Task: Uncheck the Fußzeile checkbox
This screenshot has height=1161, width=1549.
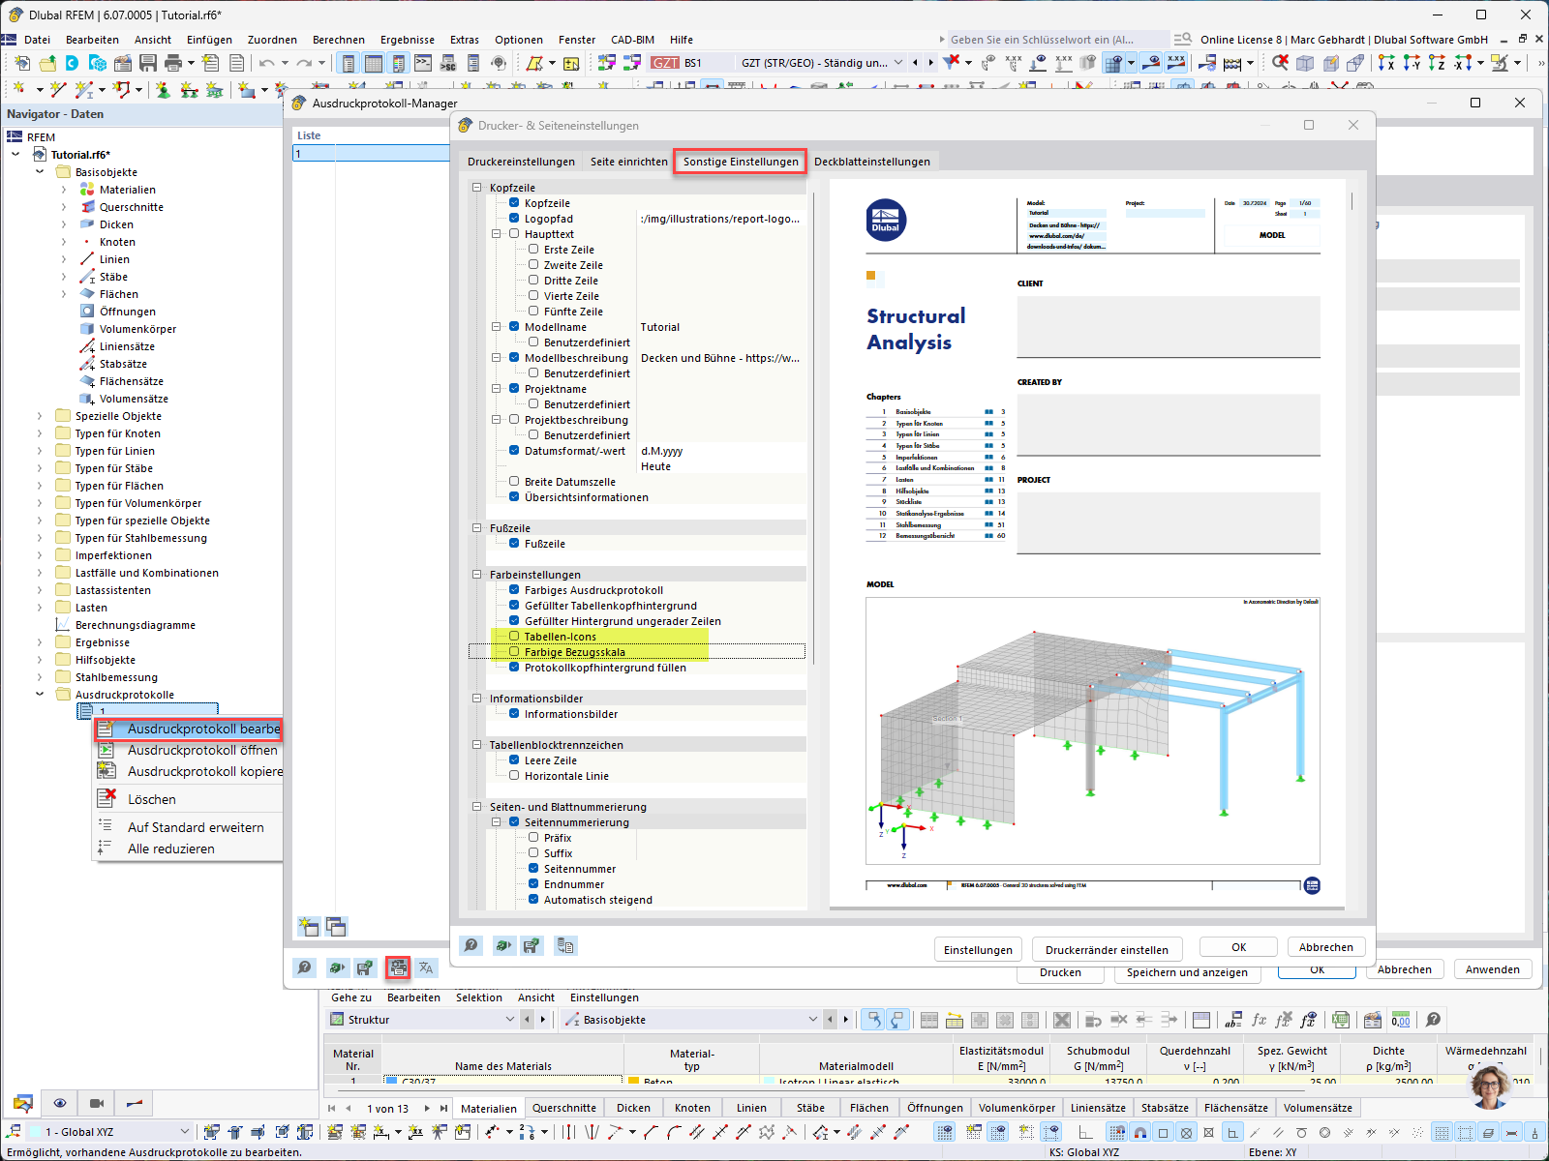Action: point(513,544)
